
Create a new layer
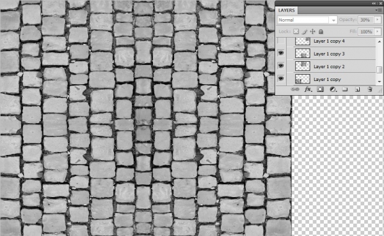tap(357, 89)
